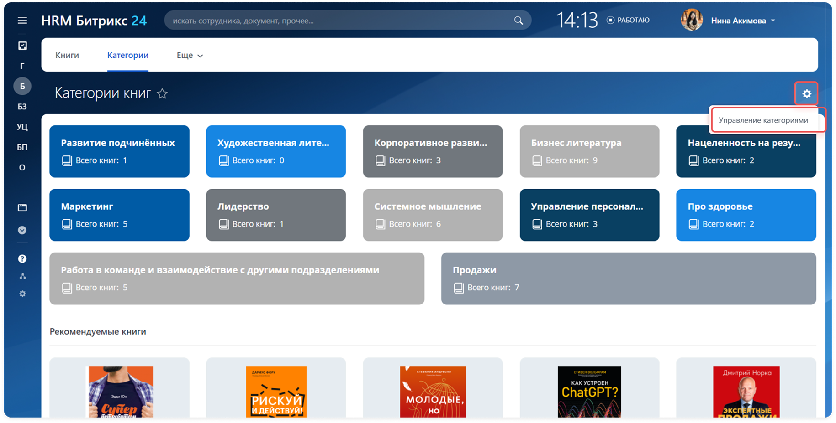Select the Б sidebar item

point(22,86)
